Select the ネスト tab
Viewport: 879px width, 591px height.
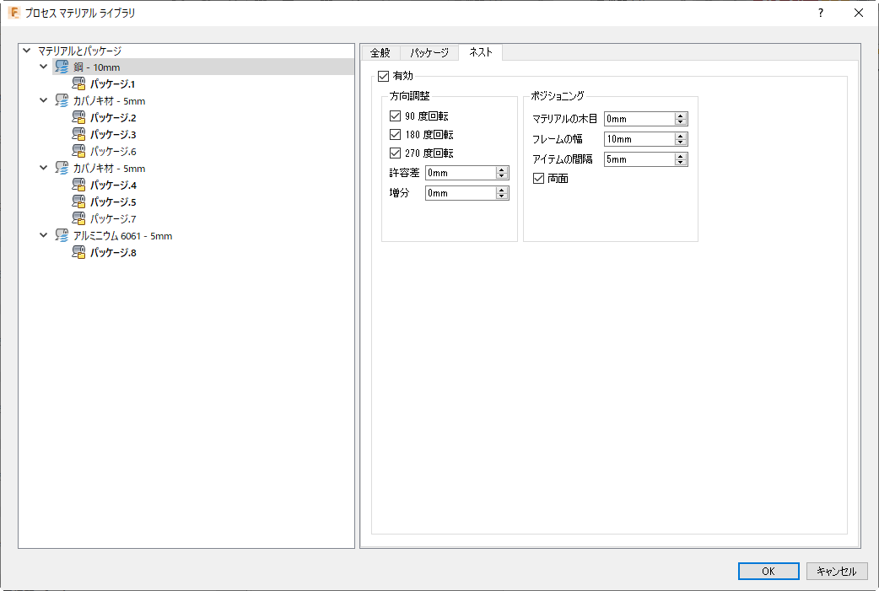[481, 52]
